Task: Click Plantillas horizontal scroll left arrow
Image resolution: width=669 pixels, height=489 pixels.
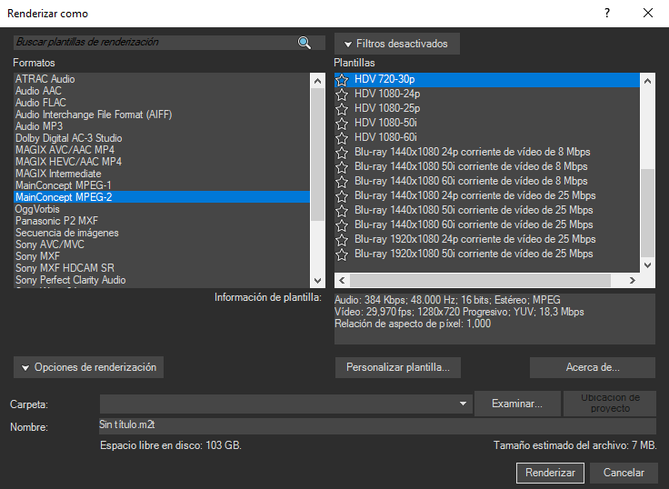Action: pos(342,280)
